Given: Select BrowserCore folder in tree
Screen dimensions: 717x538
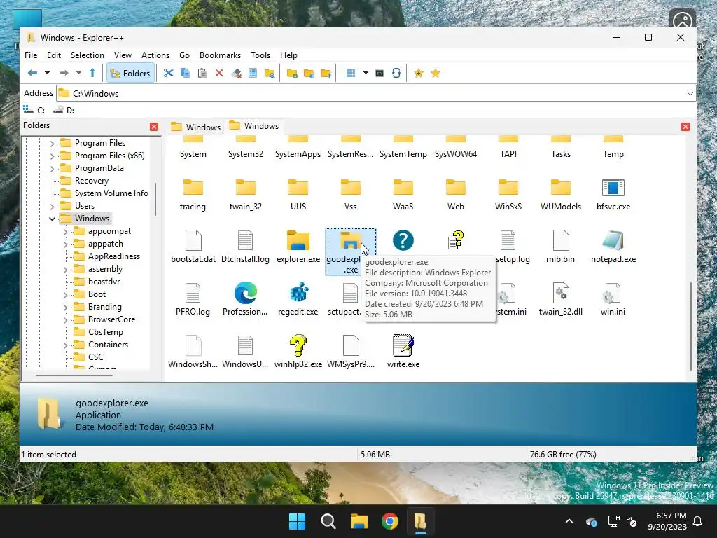Looking at the screenshot, I should 111,319.
